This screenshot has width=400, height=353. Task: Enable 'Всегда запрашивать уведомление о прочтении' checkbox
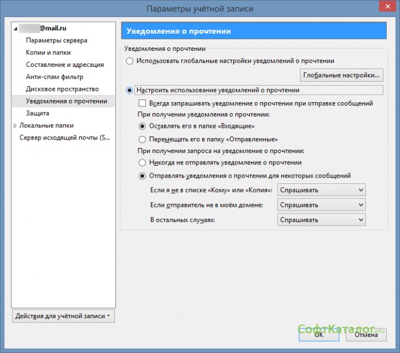(143, 104)
